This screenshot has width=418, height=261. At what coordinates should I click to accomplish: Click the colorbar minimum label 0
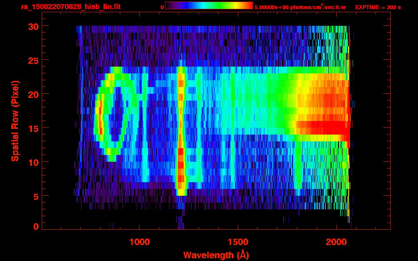(x=162, y=7)
